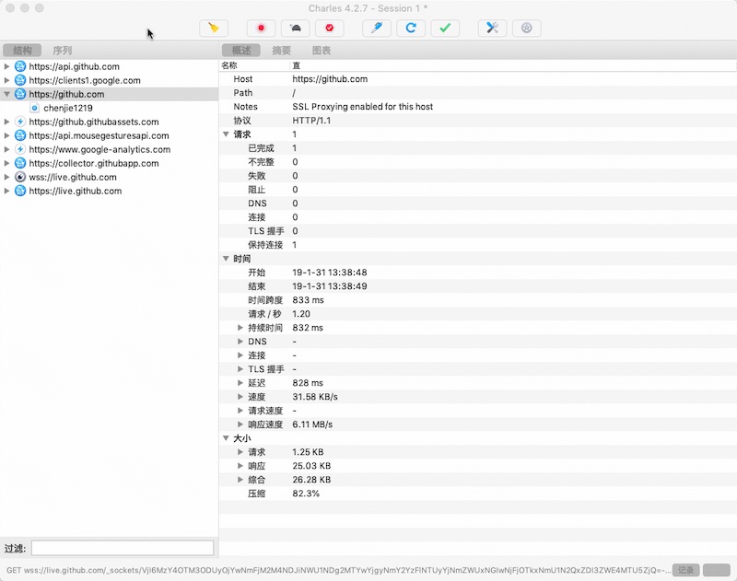Expand the https://live.github.com host
The width and height of the screenshot is (737, 581).
(x=6, y=191)
